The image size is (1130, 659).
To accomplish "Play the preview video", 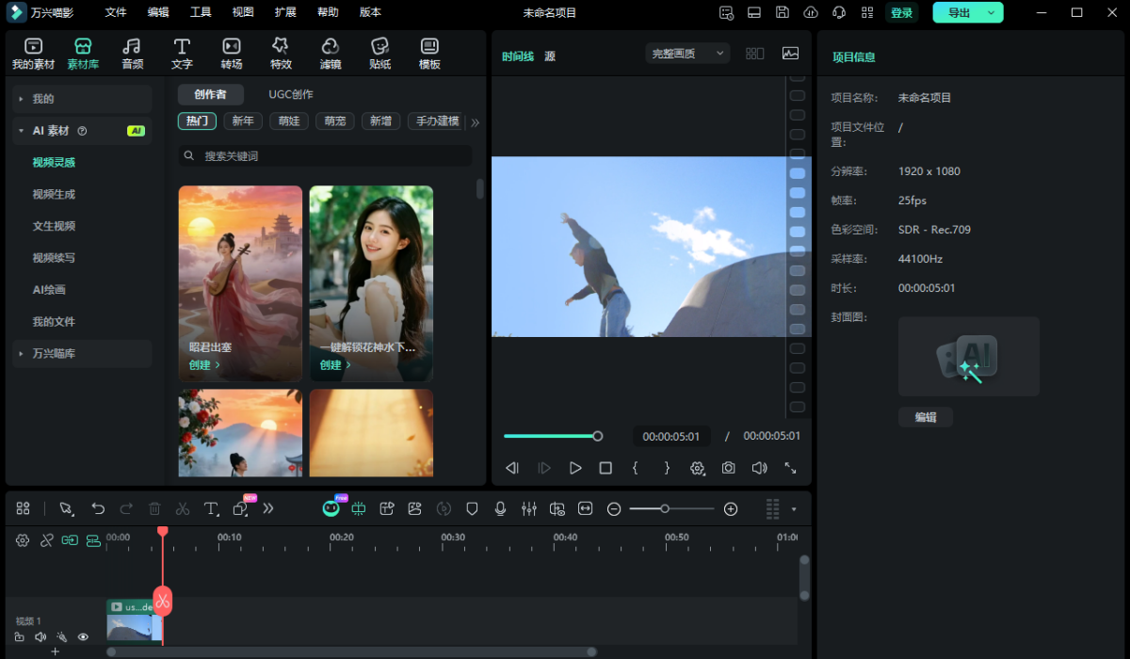I will click(x=575, y=468).
